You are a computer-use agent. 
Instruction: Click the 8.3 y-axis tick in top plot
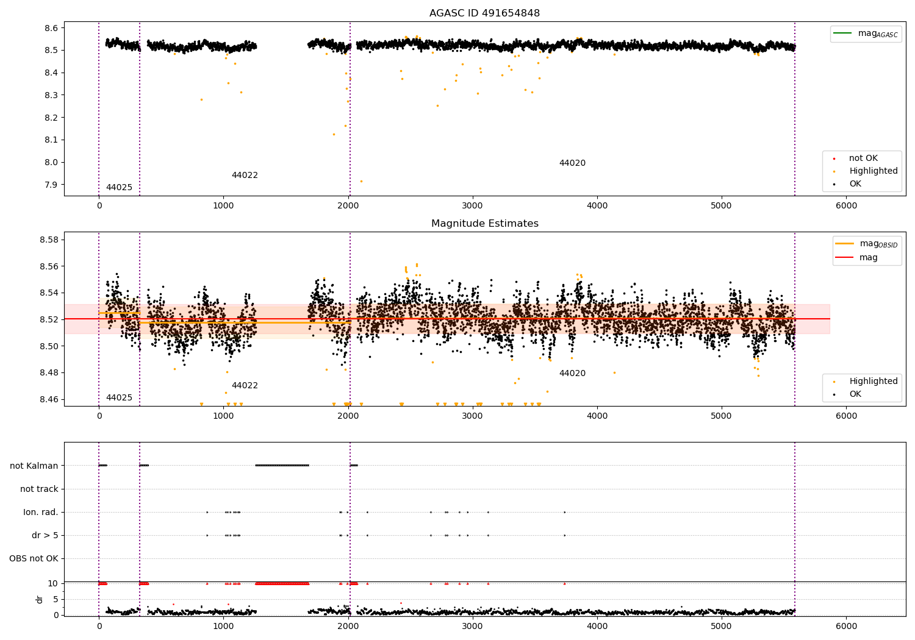coord(51,95)
